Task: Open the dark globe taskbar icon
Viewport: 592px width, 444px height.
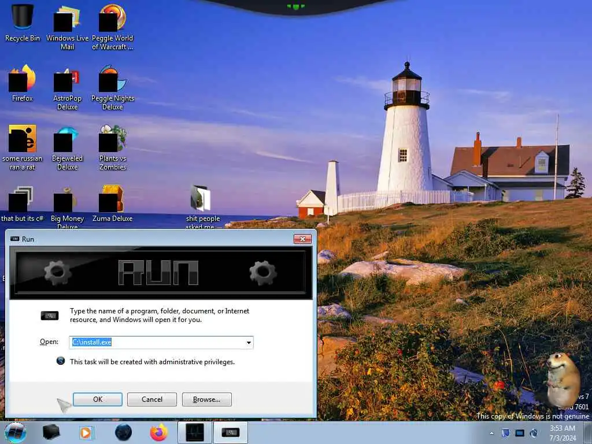Action: 124,432
